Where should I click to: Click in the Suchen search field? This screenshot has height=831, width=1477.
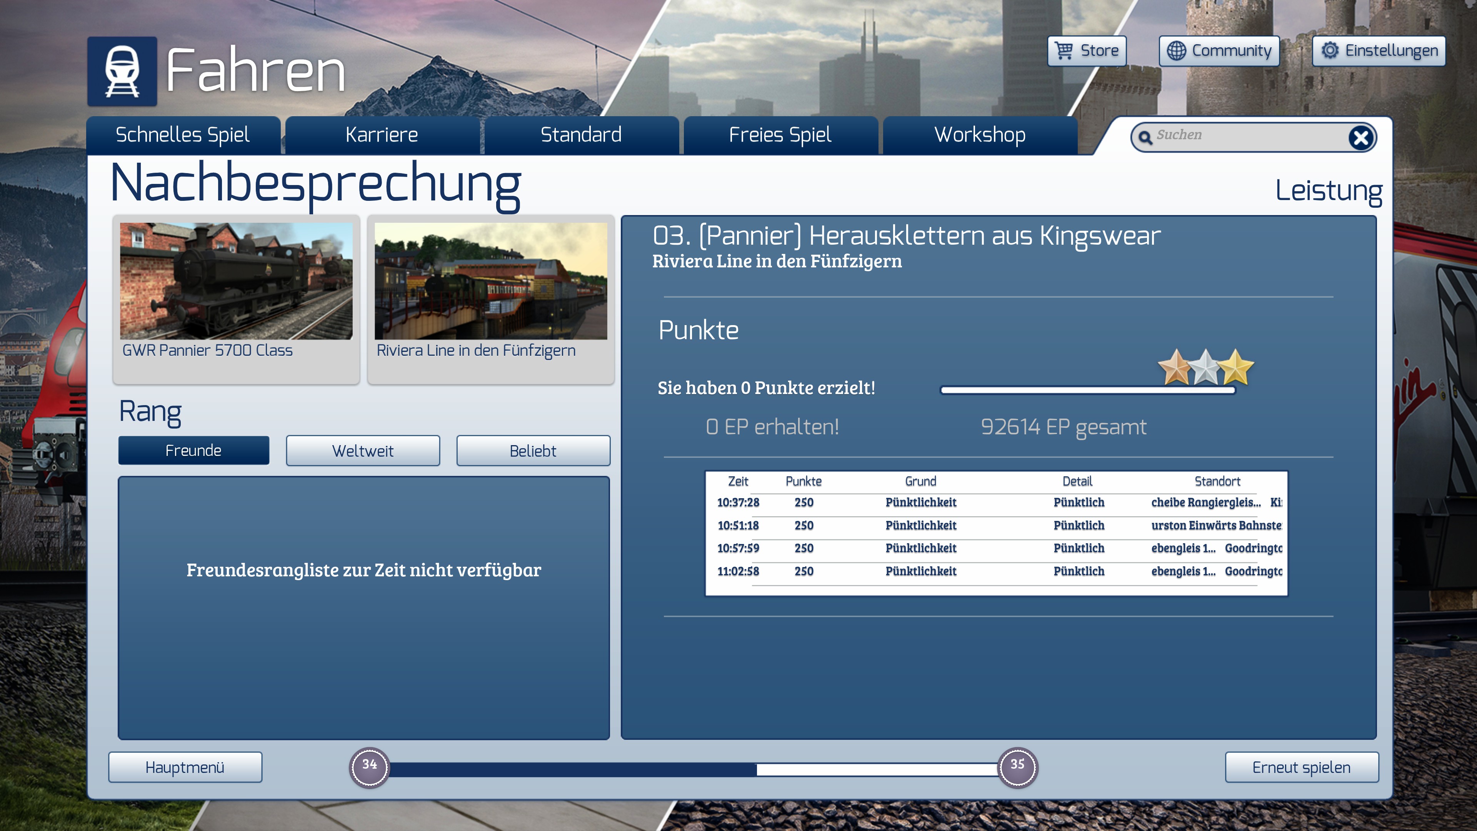coord(1244,137)
